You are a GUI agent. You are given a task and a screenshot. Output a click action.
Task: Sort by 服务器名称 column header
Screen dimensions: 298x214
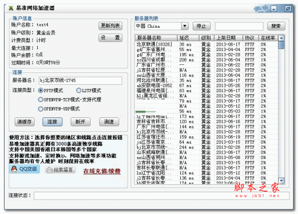tap(156, 38)
